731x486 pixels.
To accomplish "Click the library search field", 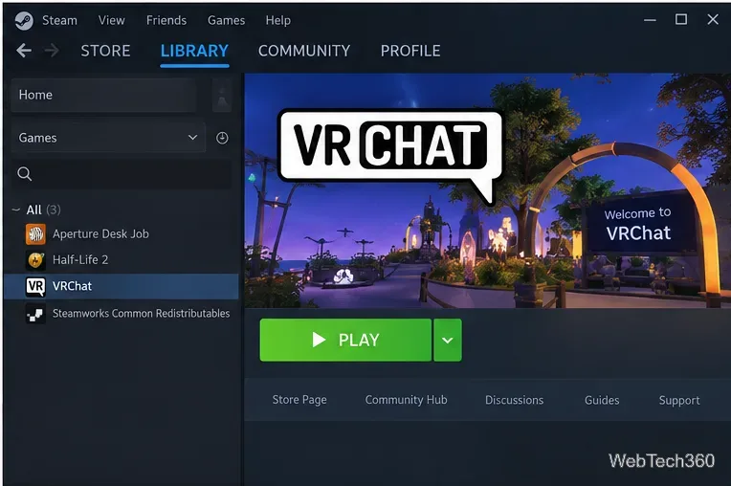I will 122,174.
